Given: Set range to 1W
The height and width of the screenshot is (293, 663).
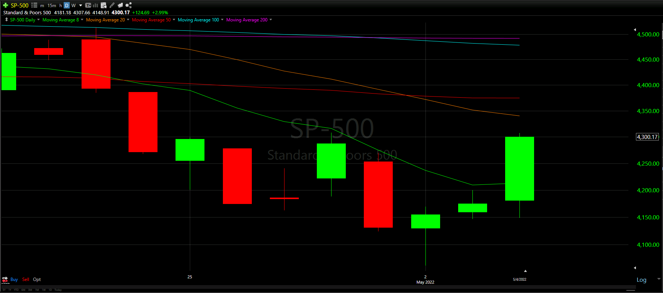Looking at the screenshot, I should 44,290.
